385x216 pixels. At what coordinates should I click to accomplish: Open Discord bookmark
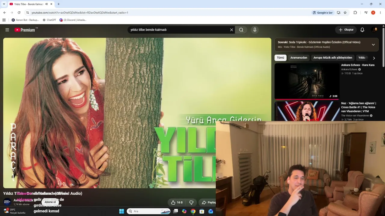73,20
